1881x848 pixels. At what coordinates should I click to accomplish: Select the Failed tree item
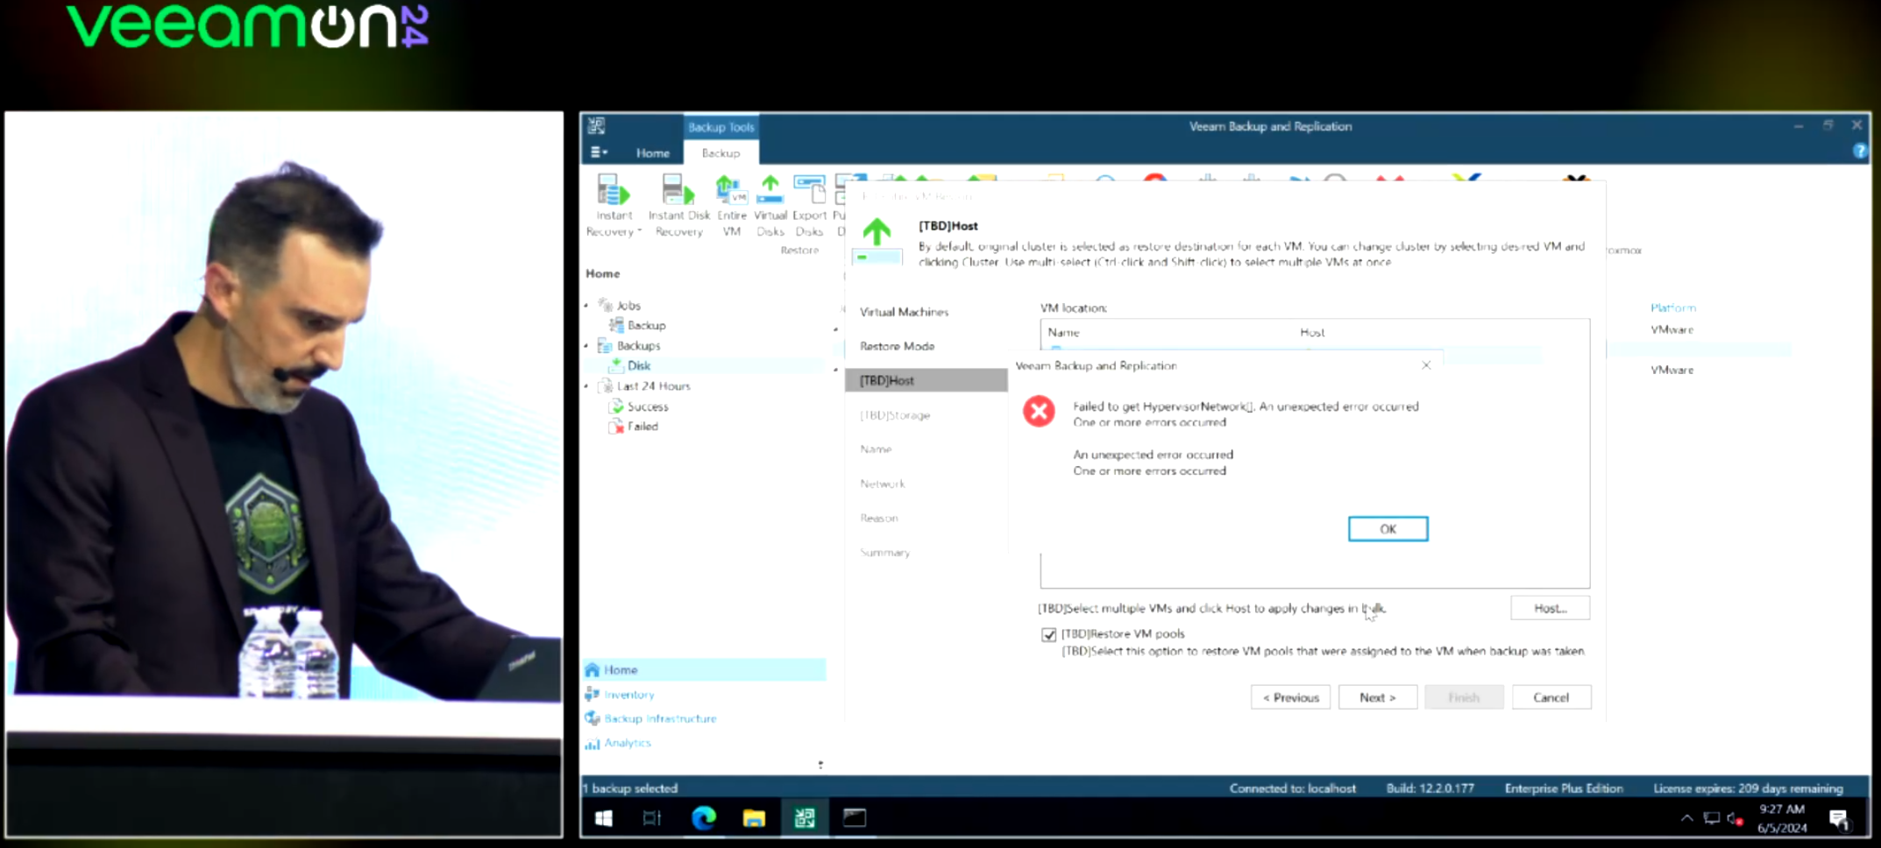(x=642, y=427)
